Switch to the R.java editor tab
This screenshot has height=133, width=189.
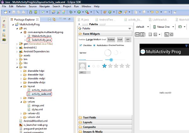pos(84,19)
